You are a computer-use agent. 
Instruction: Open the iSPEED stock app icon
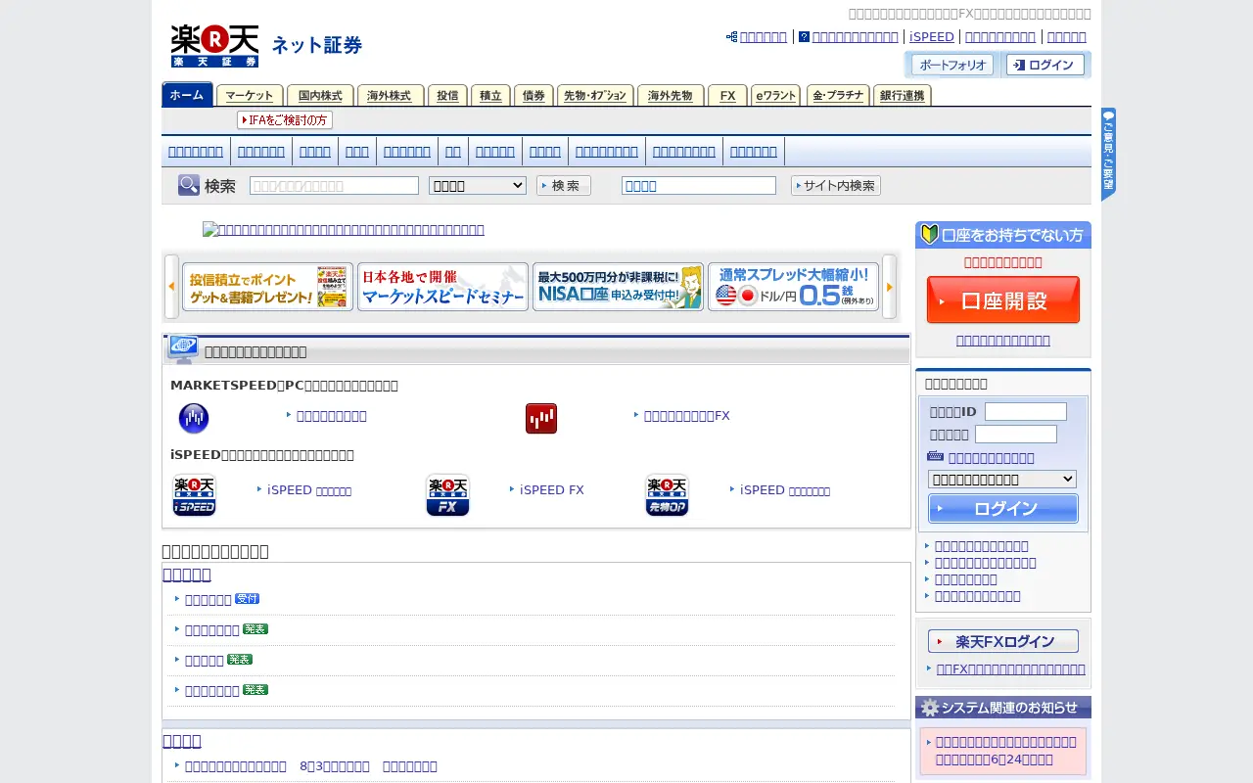(194, 495)
